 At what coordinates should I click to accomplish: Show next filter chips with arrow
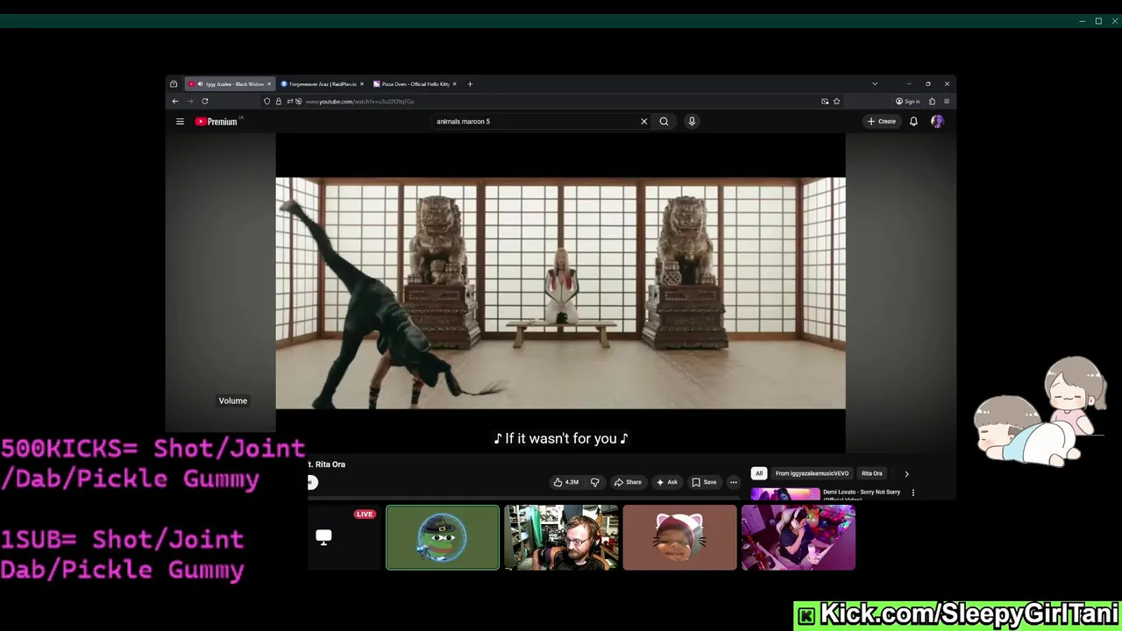tap(906, 474)
